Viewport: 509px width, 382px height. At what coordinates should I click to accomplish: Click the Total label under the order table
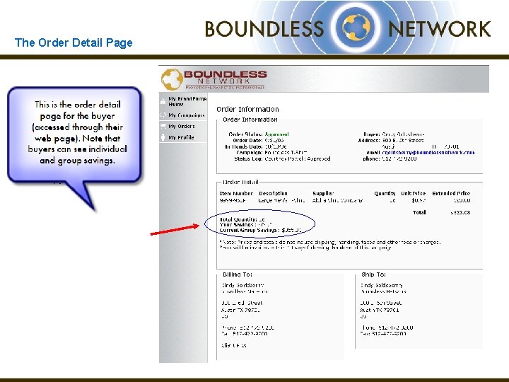[x=419, y=212]
